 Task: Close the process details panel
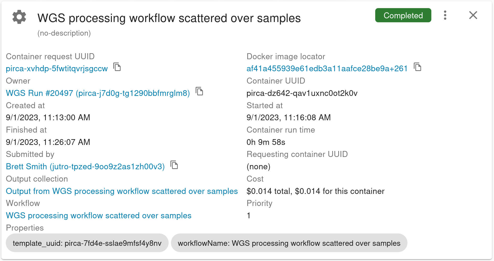473,15
